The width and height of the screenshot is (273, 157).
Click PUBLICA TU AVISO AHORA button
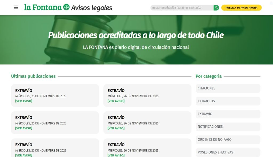(x=241, y=8)
